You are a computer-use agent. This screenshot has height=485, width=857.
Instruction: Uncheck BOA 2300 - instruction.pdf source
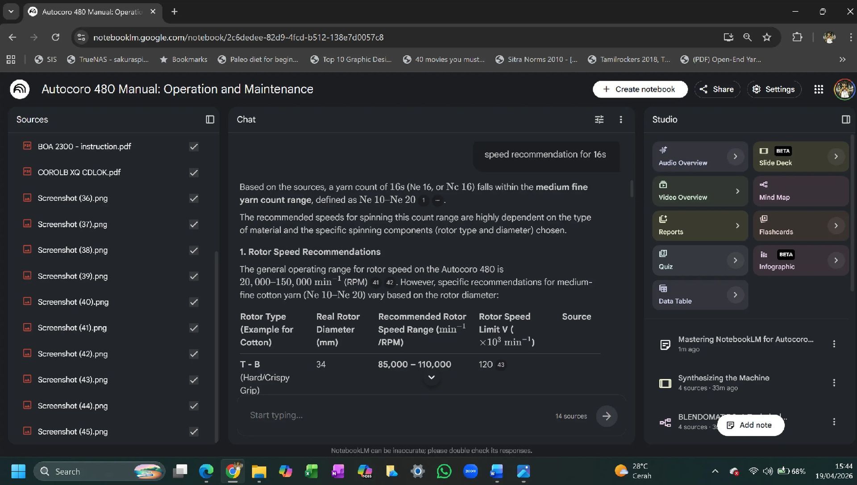[194, 147]
